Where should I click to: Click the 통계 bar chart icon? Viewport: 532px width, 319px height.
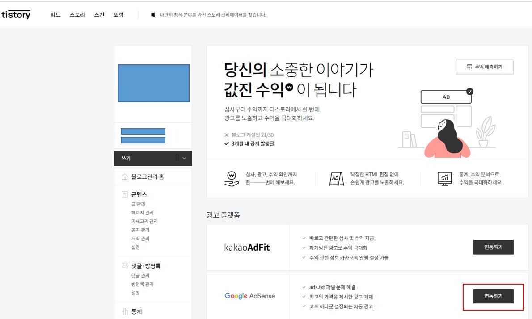pos(125,311)
